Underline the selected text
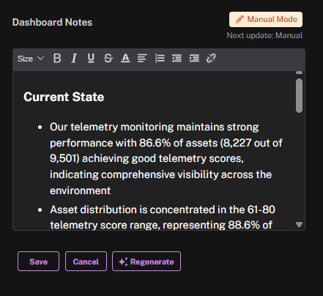The width and height of the screenshot is (323, 296). (91, 59)
